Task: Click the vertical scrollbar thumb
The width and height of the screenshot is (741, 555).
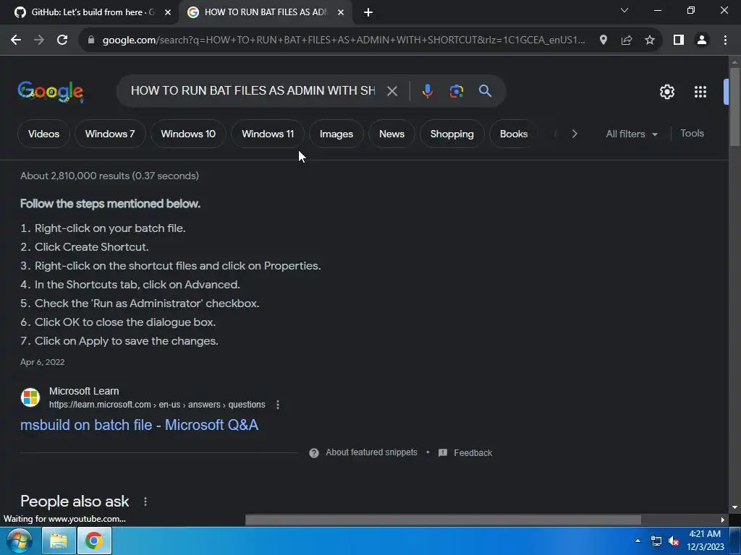Action: click(734, 108)
